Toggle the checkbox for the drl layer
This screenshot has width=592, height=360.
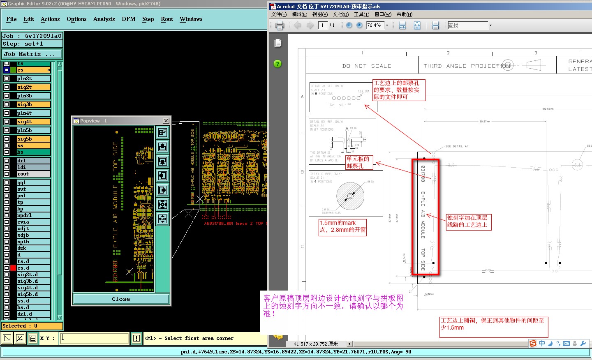7,161
